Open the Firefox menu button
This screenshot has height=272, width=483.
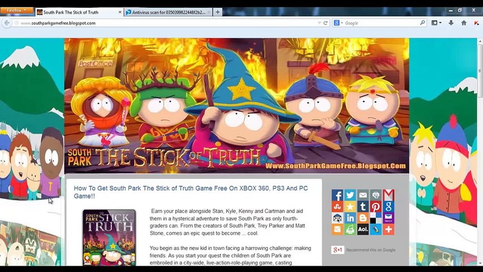pos(16,10)
